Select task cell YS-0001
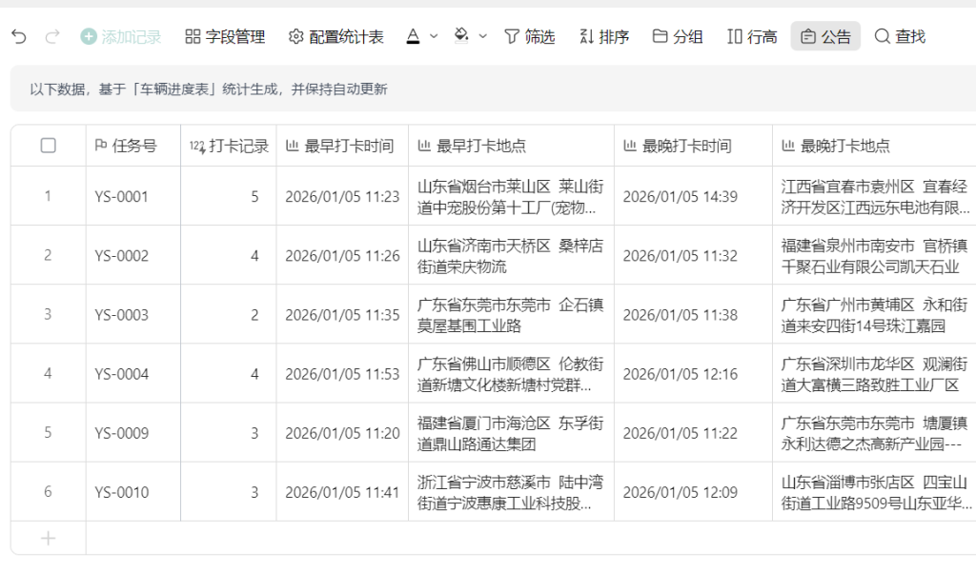 tap(133, 196)
